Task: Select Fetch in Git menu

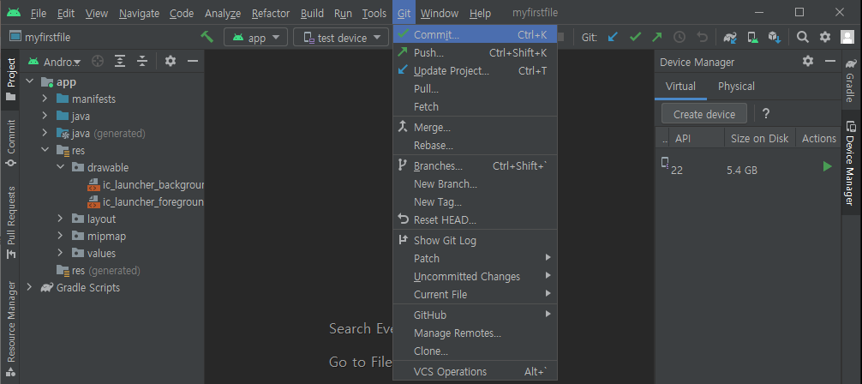Action: [475, 107]
